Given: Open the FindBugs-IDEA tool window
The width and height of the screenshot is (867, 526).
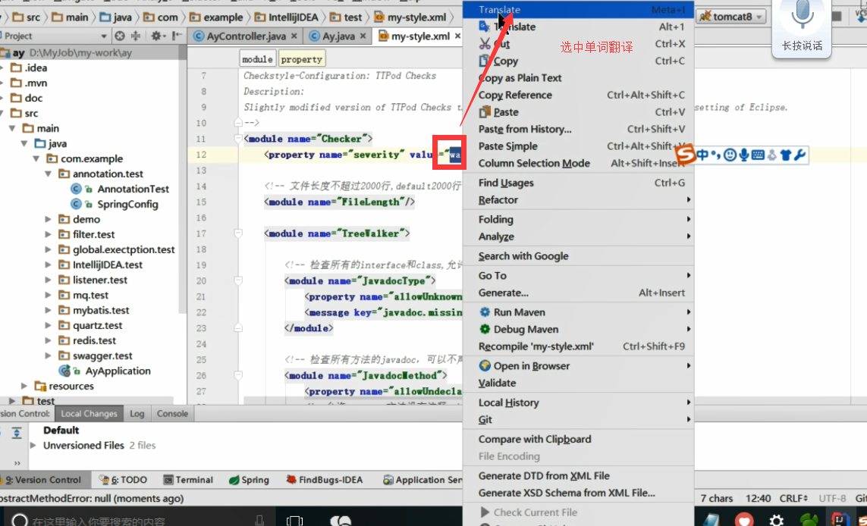Looking at the screenshot, I should pos(325,480).
